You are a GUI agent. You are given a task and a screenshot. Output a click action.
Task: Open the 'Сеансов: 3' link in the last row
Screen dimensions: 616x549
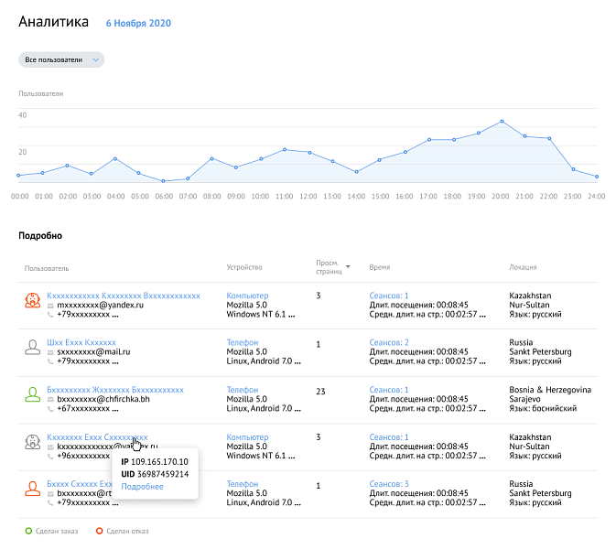pyautogui.click(x=388, y=483)
